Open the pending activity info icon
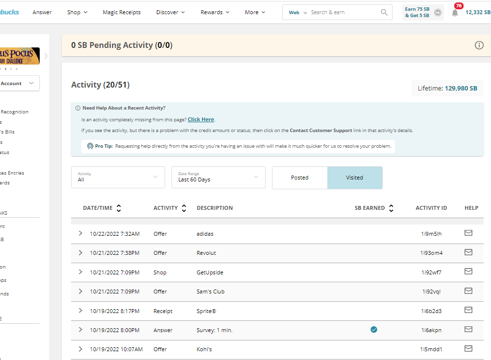The height and width of the screenshot is (360, 491). tap(479, 45)
